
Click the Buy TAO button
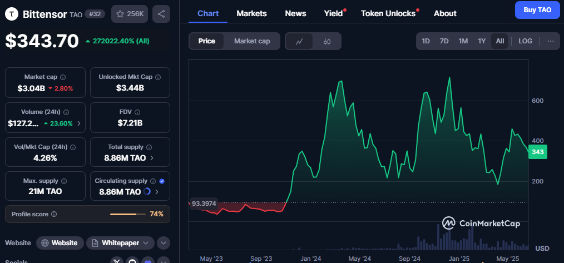[x=537, y=10]
